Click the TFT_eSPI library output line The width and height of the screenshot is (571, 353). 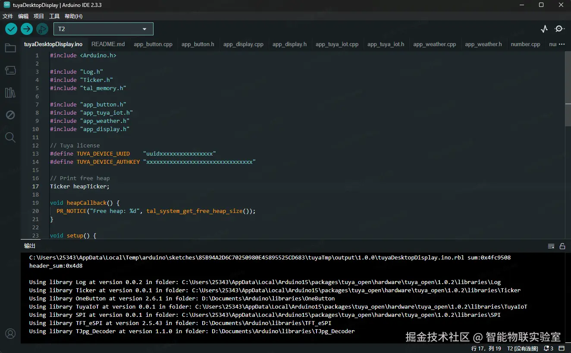[180, 323]
